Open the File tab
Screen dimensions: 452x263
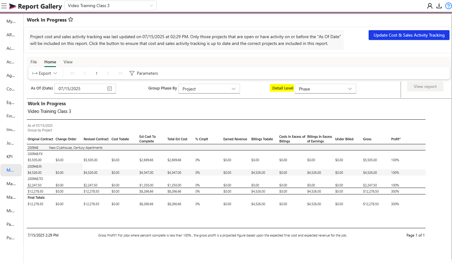34,62
